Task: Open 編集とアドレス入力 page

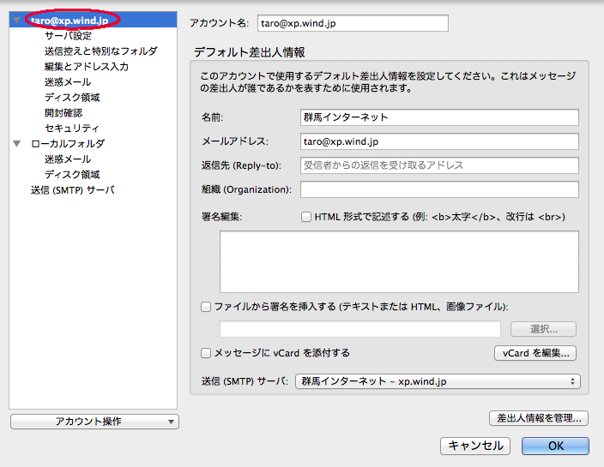Action: [87, 67]
